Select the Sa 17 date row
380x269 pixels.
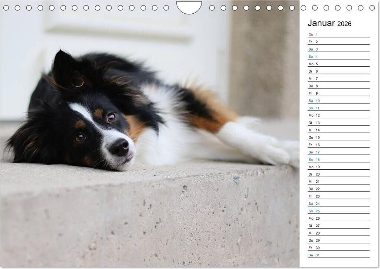(x=338, y=152)
